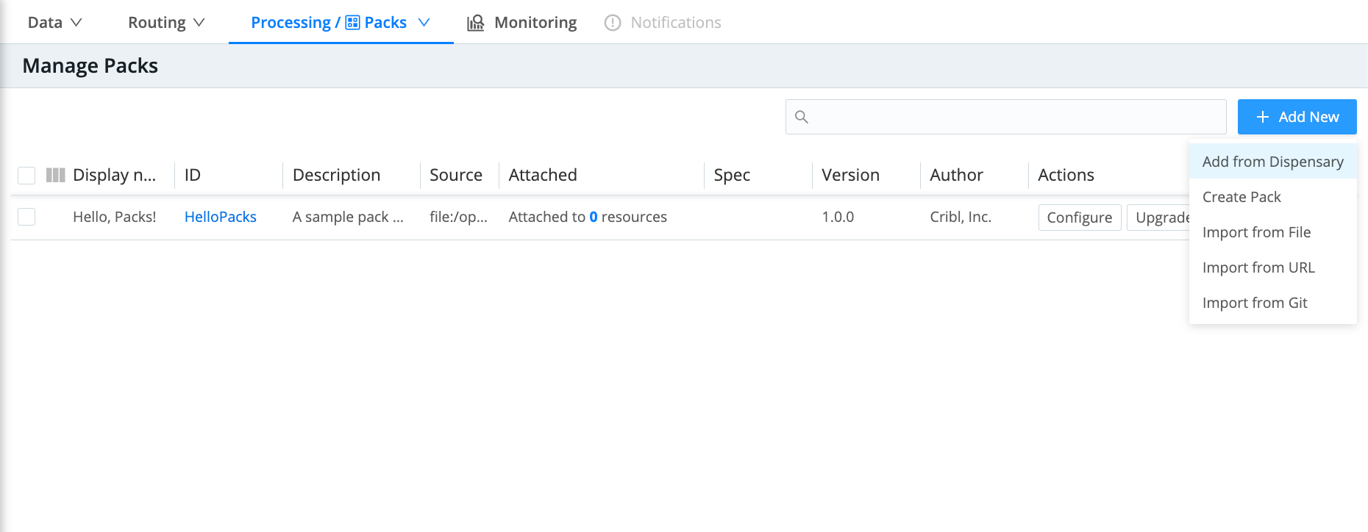Click the Monitoring chart icon

click(x=476, y=23)
